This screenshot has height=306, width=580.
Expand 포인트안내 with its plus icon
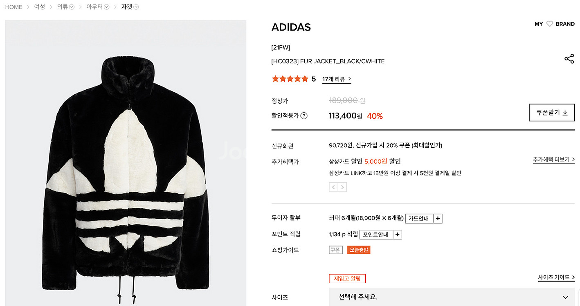[x=398, y=235]
